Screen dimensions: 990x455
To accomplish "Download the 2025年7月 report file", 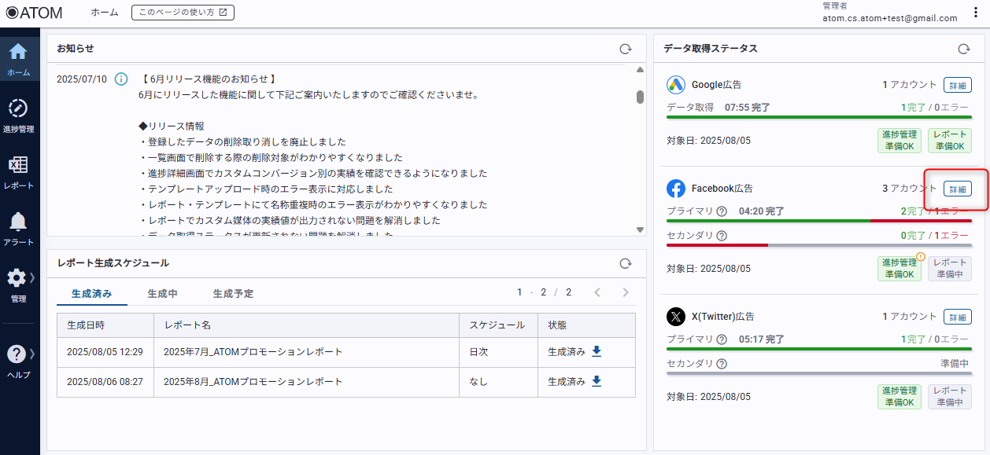I will point(597,351).
